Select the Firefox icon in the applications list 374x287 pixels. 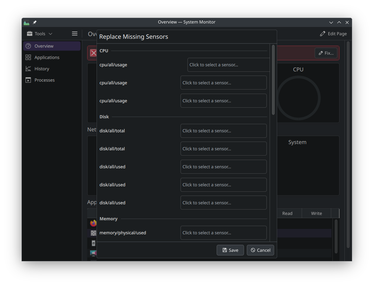(x=93, y=223)
